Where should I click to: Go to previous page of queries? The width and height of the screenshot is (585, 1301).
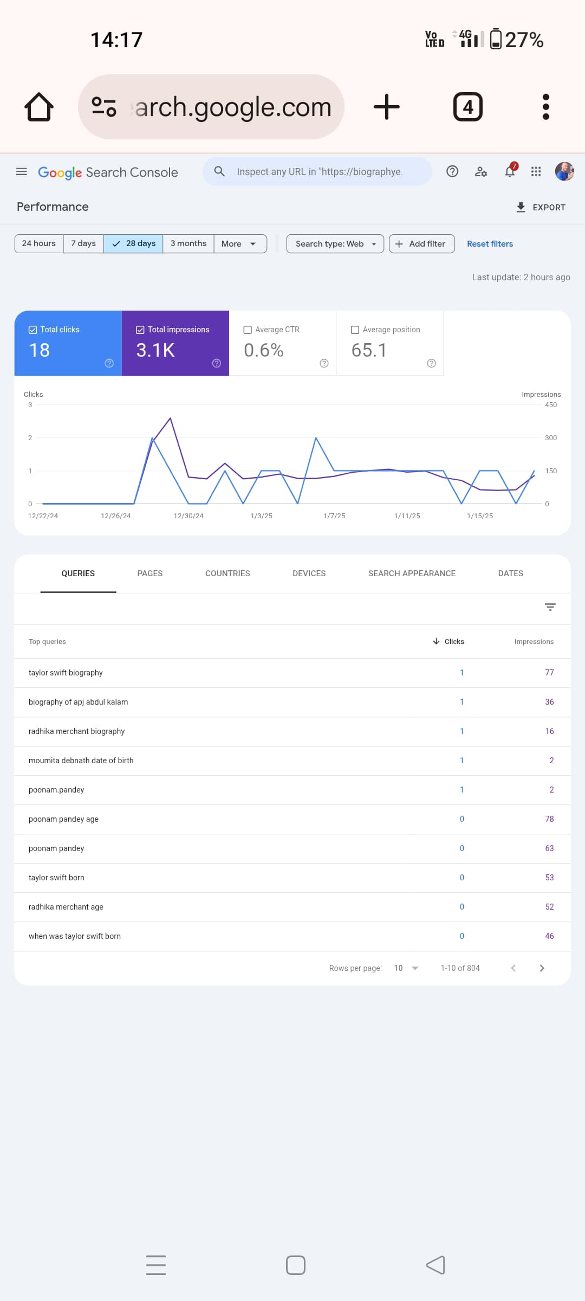point(513,968)
